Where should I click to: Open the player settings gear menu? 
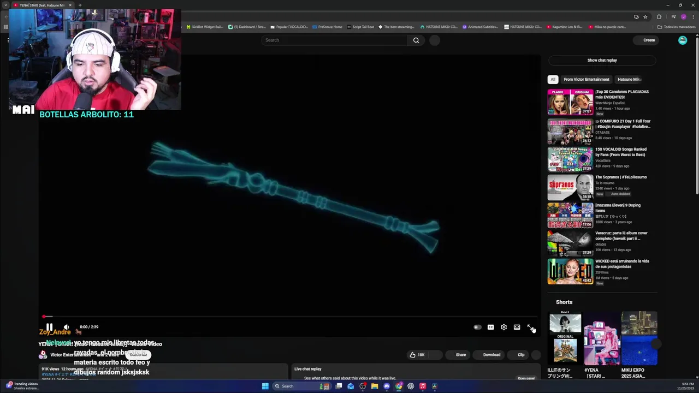[x=503, y=327]
